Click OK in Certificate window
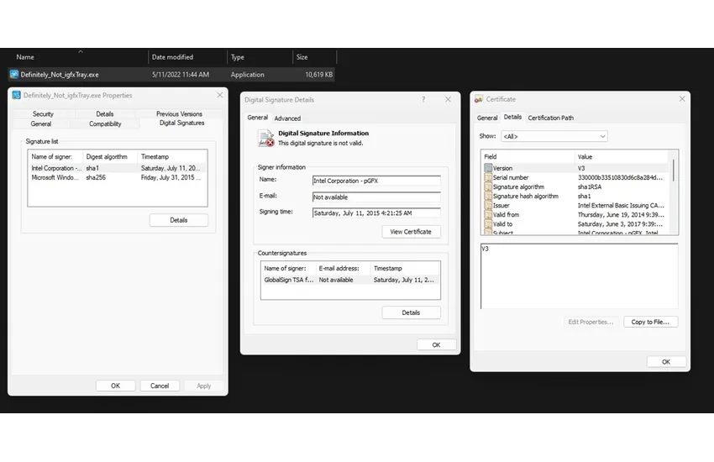The image size is (714, 462). 666,362
